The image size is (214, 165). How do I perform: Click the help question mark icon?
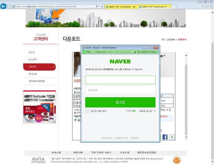point(154,111)
